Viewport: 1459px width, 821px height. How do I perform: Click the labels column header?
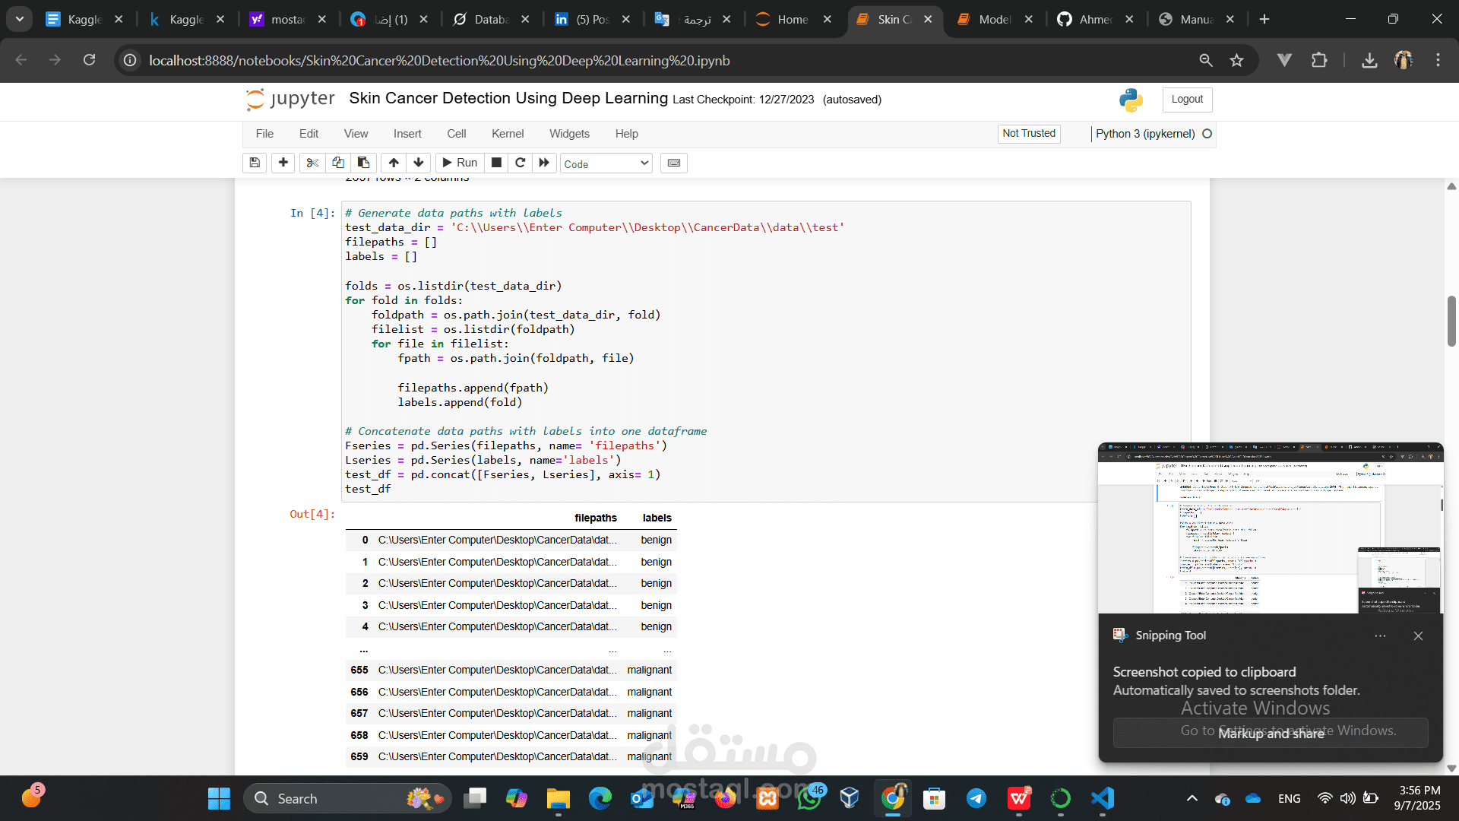pyautogui.click(x=657, y=518)
